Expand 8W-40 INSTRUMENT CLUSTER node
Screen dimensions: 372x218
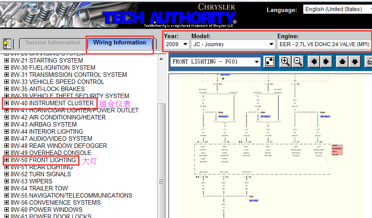click(x=7, y=103)
